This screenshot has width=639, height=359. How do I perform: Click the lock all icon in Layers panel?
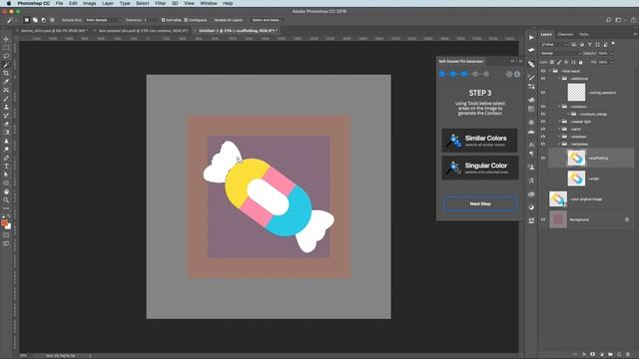(x=581, y=62)
